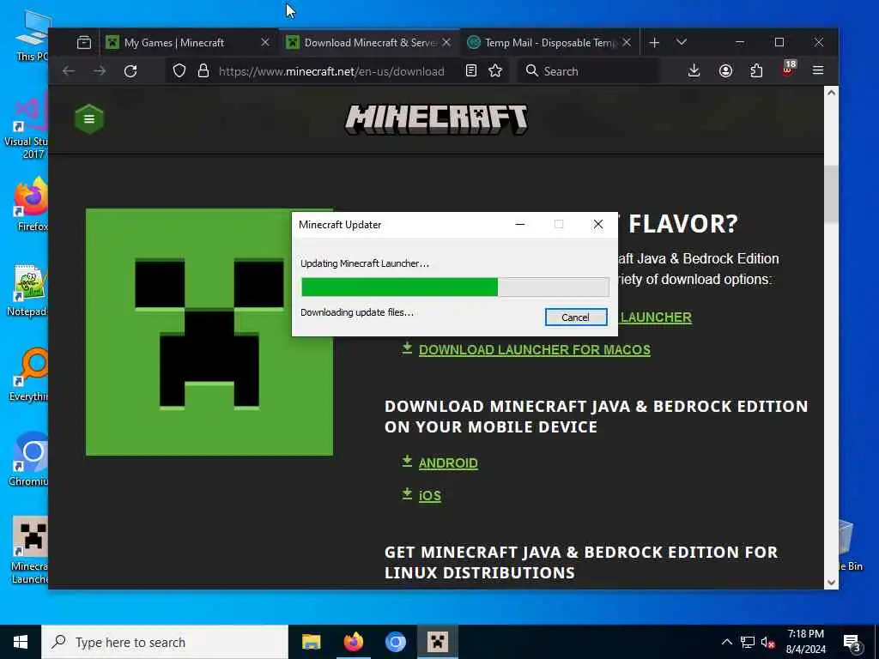Open network status tray icon
879x659 pixels.
[x=748, y=642]
